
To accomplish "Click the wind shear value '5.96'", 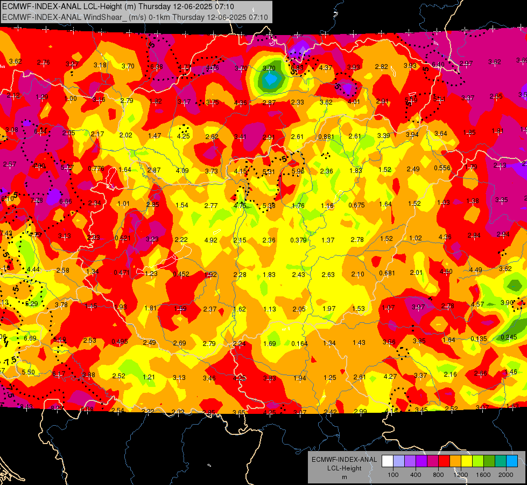I will click(298, 171).
